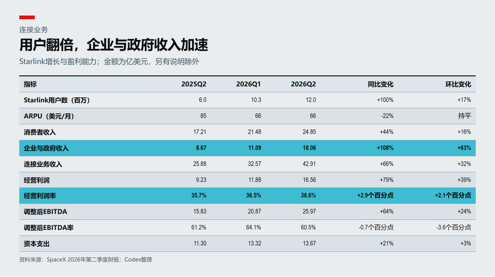Viewport: 495px width, 277px height.
Task: Click the 2025Q2 column header
Action: (193, 84)
